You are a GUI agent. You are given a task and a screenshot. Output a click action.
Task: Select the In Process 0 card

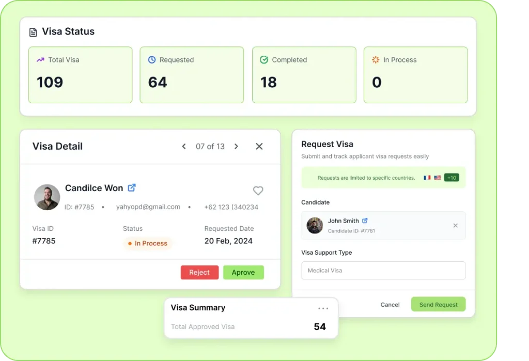pyautogui.click(x=416, y=75)
